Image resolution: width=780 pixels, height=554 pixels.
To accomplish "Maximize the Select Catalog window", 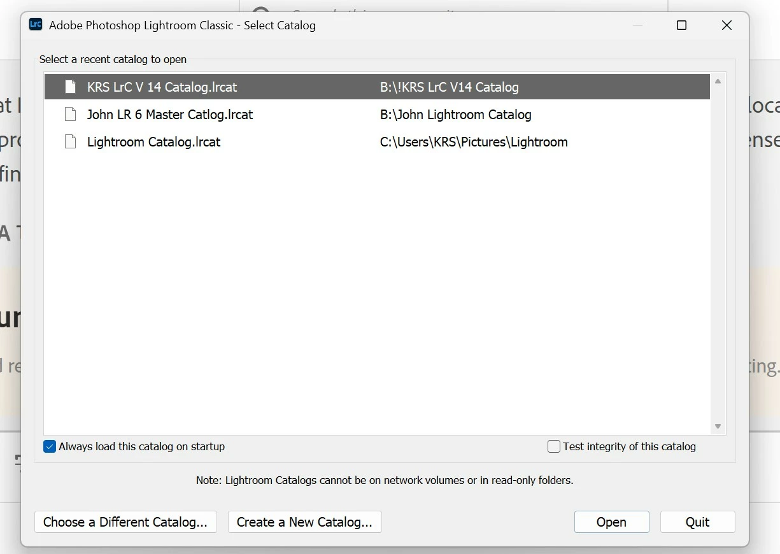I will (x=681, y=25).
